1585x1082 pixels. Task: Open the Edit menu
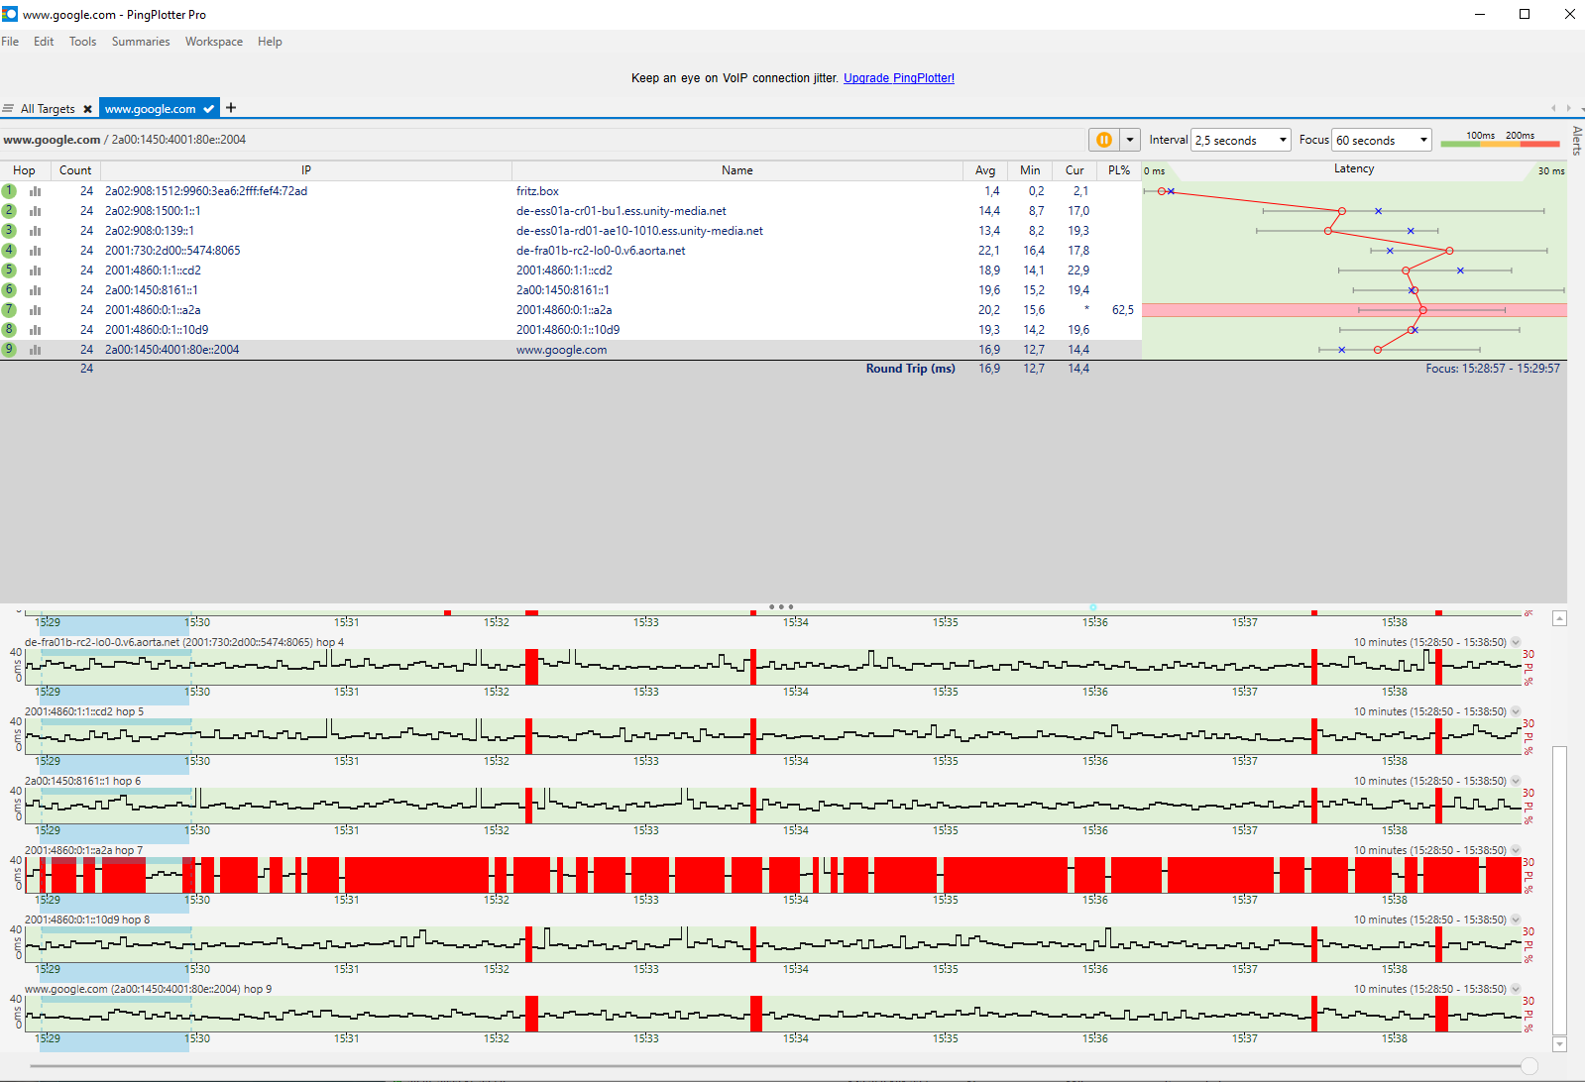click(x=44, y=42)
